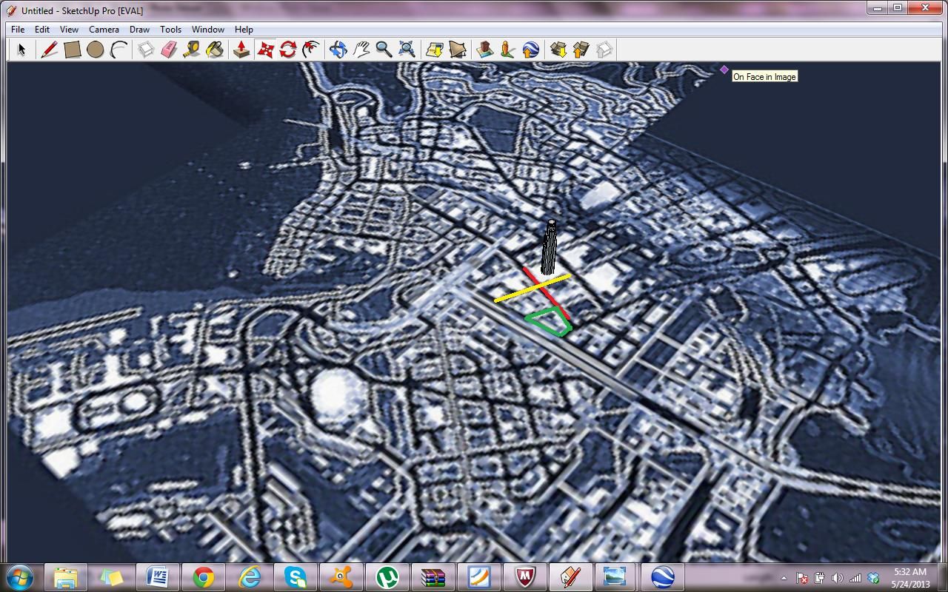Open the Window menu
948x592 pixels.
click(x=208, y=30)
